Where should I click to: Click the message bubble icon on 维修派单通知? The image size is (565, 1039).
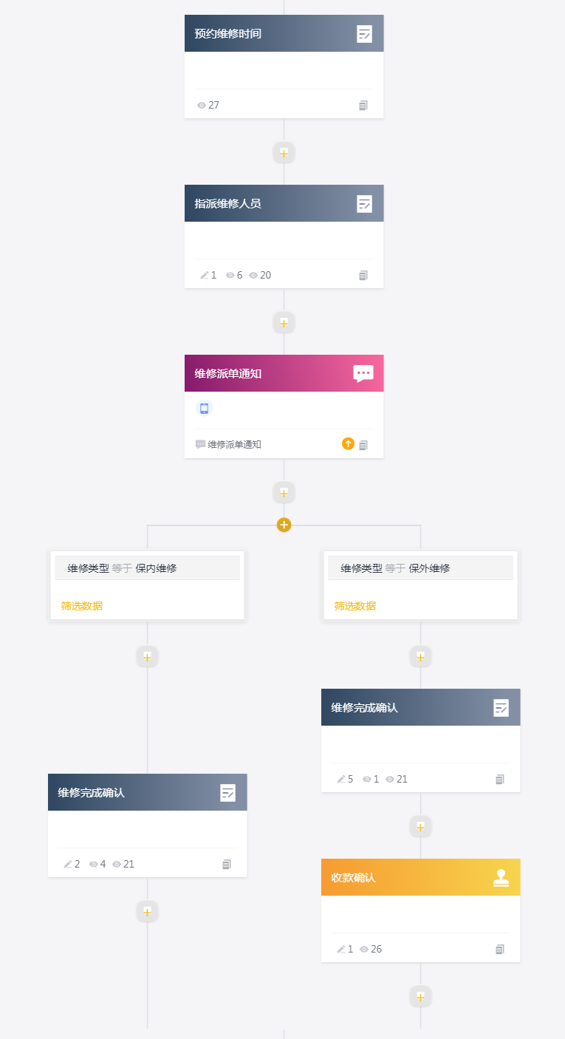pyautogui.click(x=363, y=373)
